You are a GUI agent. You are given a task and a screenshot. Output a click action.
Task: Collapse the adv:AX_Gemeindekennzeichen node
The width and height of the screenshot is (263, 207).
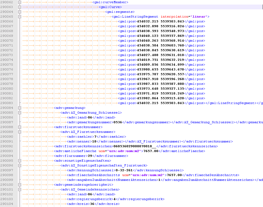[x=19, y=189]
